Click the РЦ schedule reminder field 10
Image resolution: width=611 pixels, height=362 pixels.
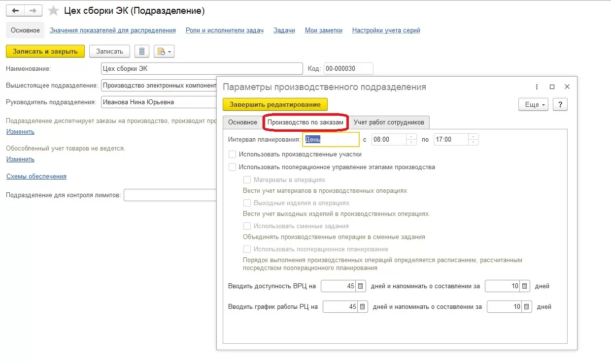(505, 306)
